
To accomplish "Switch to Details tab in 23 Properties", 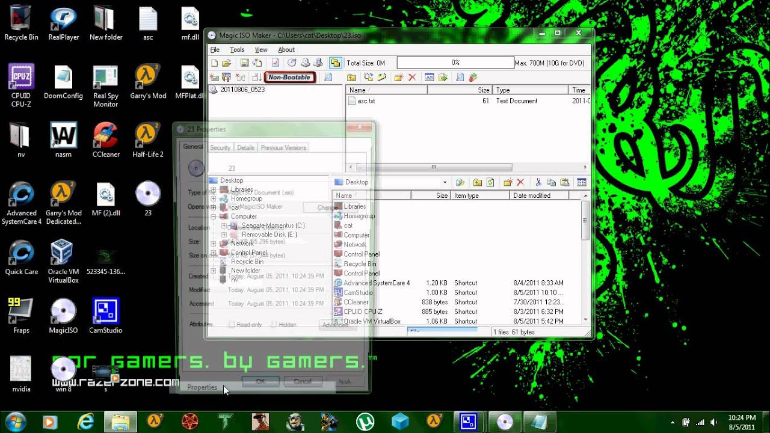I will 245,147.
